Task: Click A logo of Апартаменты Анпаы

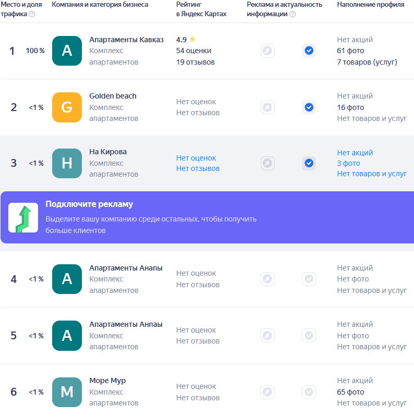Action: (x=67, y=335)
